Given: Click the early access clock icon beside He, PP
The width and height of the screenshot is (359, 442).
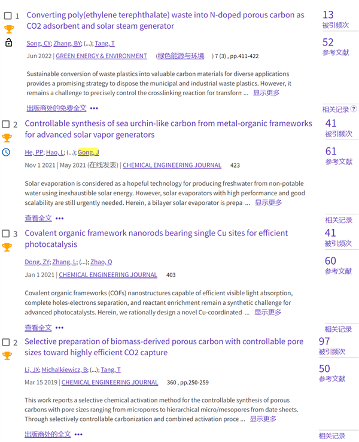Looking at the screenshot, I should (6, 152).
